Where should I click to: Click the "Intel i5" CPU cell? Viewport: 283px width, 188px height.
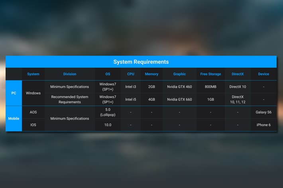pos(131,99)
